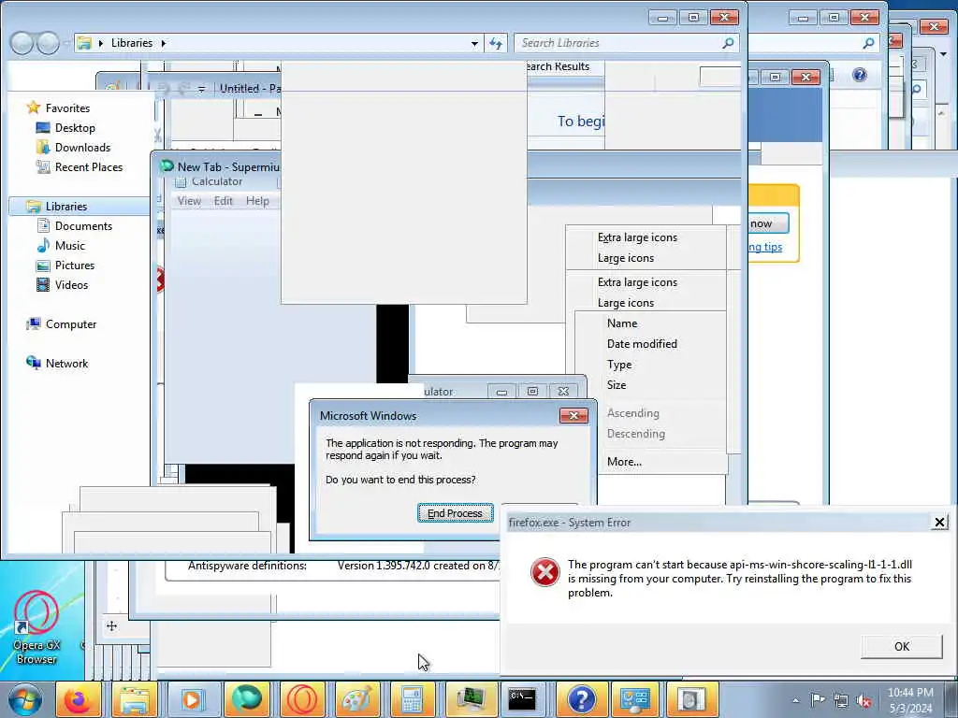958x718 pixels.
Task: Select Favorites in the navigation pane
Action: point(67,108)
